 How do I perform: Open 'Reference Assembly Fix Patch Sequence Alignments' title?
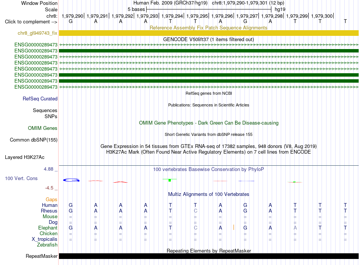208,28
